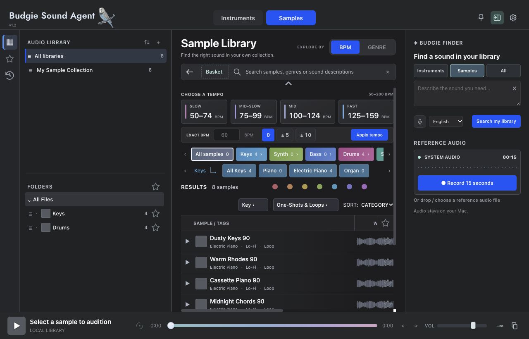Click Search my library button

pyautogui.click(x=496, y=122)
